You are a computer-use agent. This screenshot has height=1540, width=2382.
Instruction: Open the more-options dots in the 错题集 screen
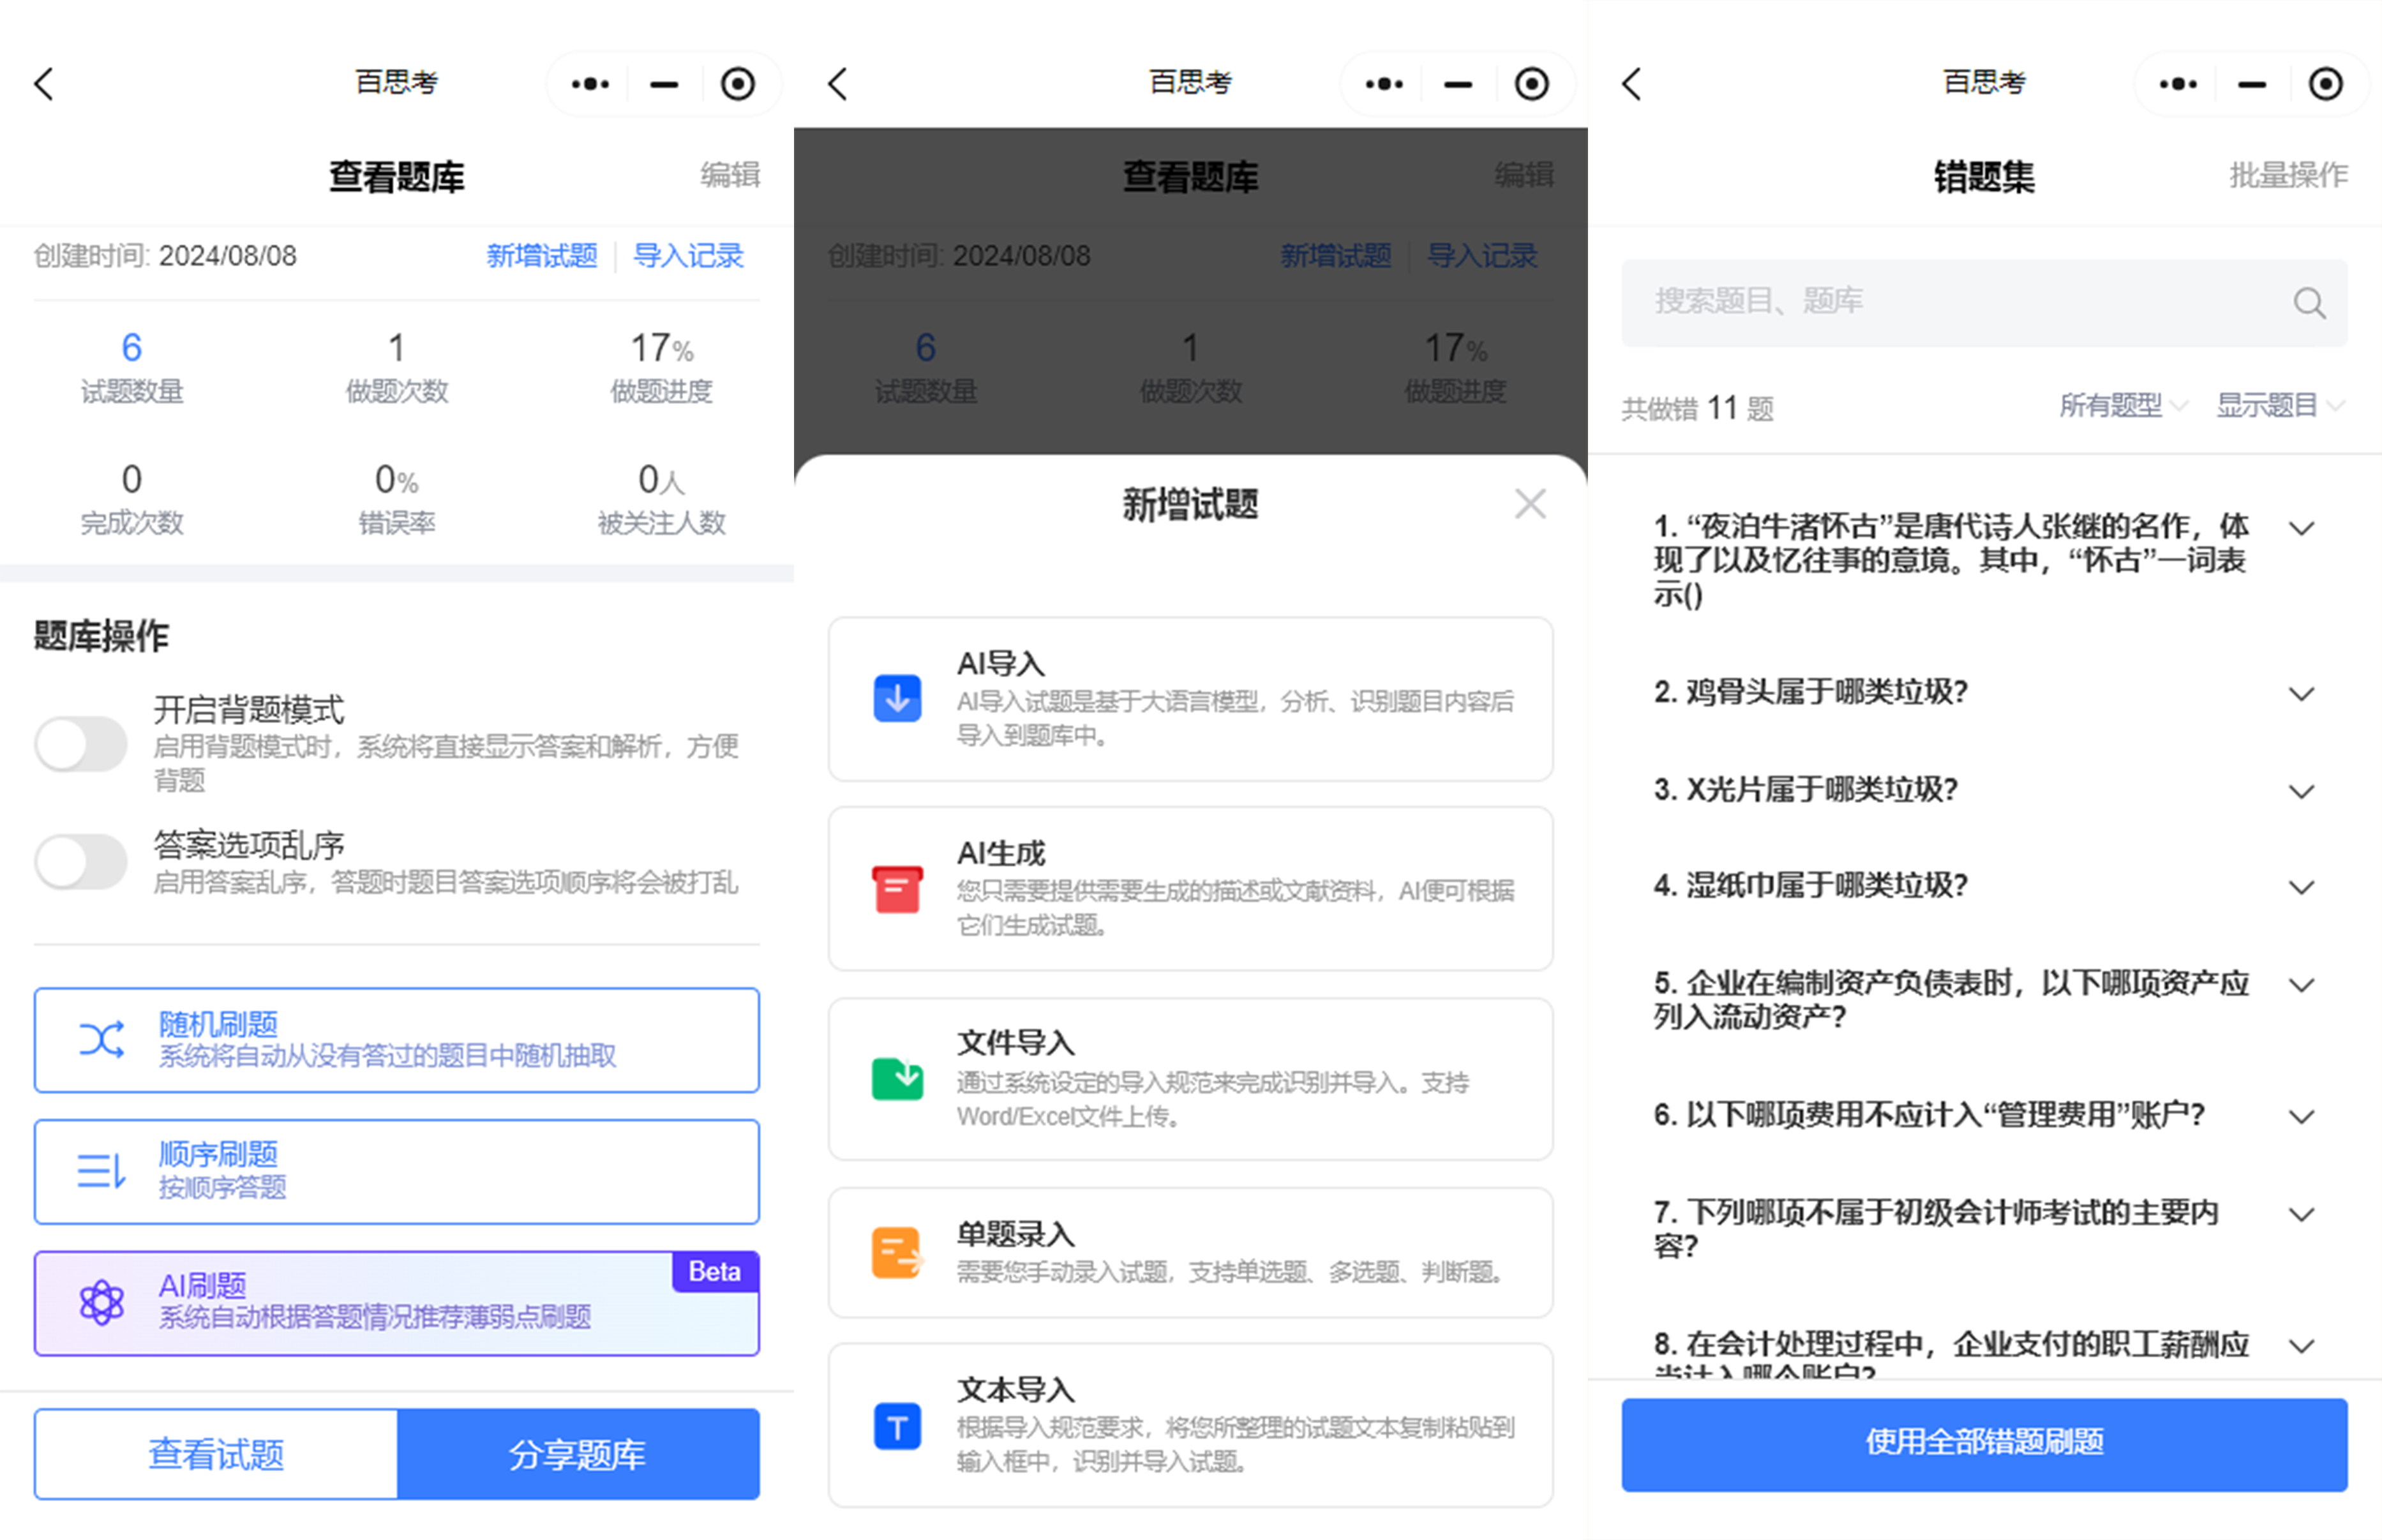click(x=2178, y=84)
